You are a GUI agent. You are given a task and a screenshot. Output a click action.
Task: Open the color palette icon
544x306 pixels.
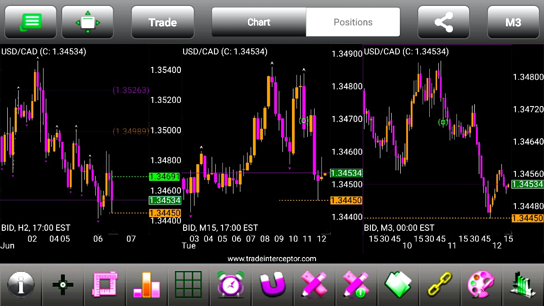click(481, 285)
